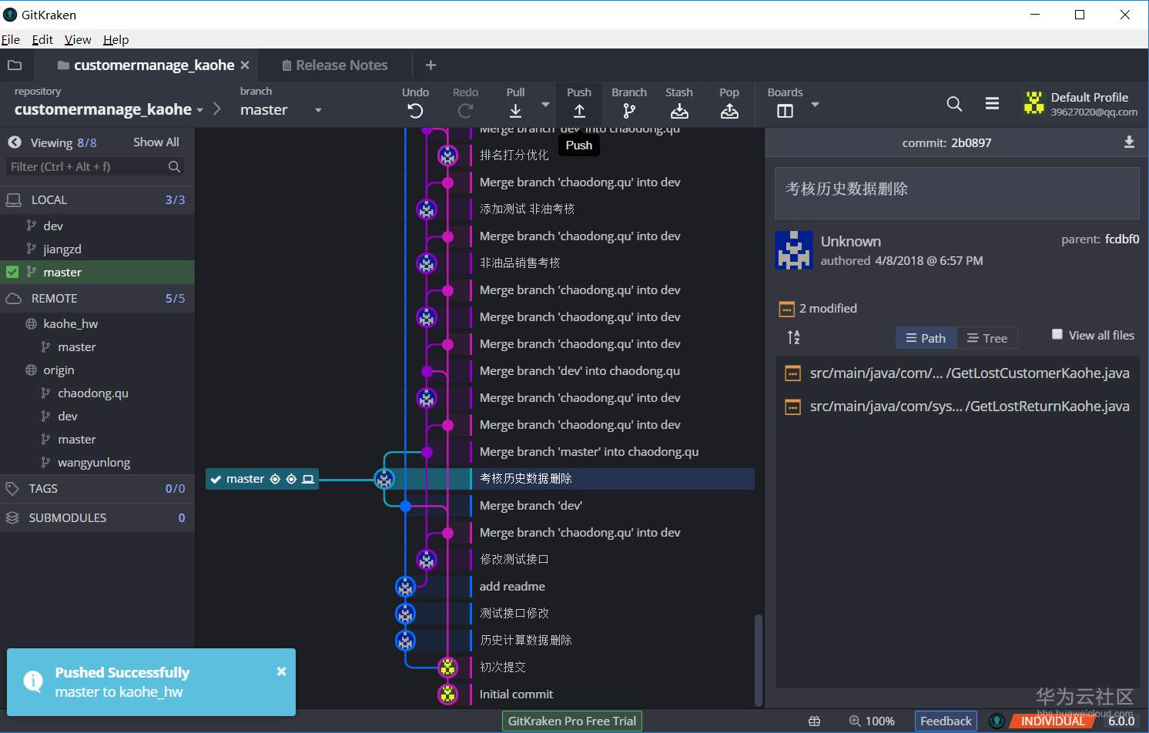Enable the 'View all files' checkbox
Screen dimensions: 1149x733
1057,334
